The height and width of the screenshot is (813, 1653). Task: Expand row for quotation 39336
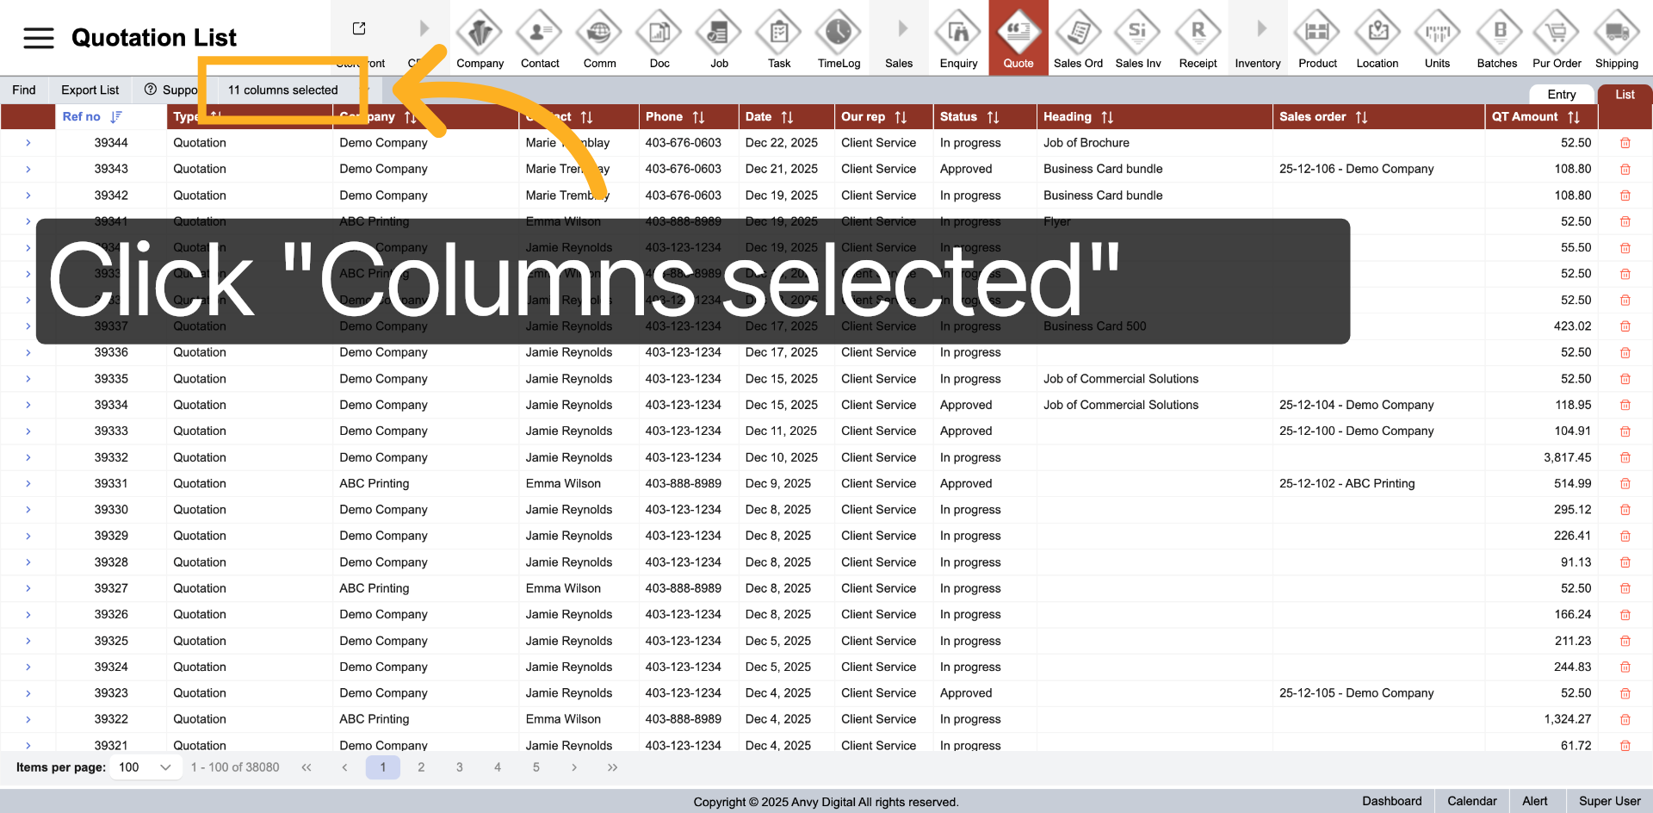point(28,353)
